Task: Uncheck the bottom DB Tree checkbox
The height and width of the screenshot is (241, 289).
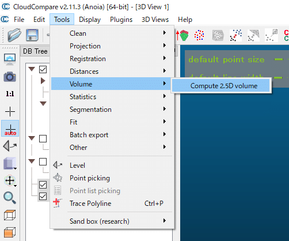Action: [43, 196]
